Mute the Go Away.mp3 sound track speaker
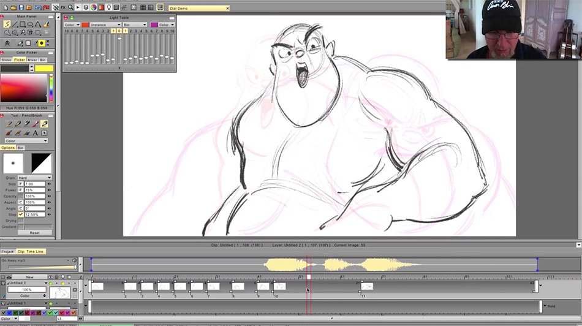This screenshot has height=326, width=582. (x=74, y=260)
